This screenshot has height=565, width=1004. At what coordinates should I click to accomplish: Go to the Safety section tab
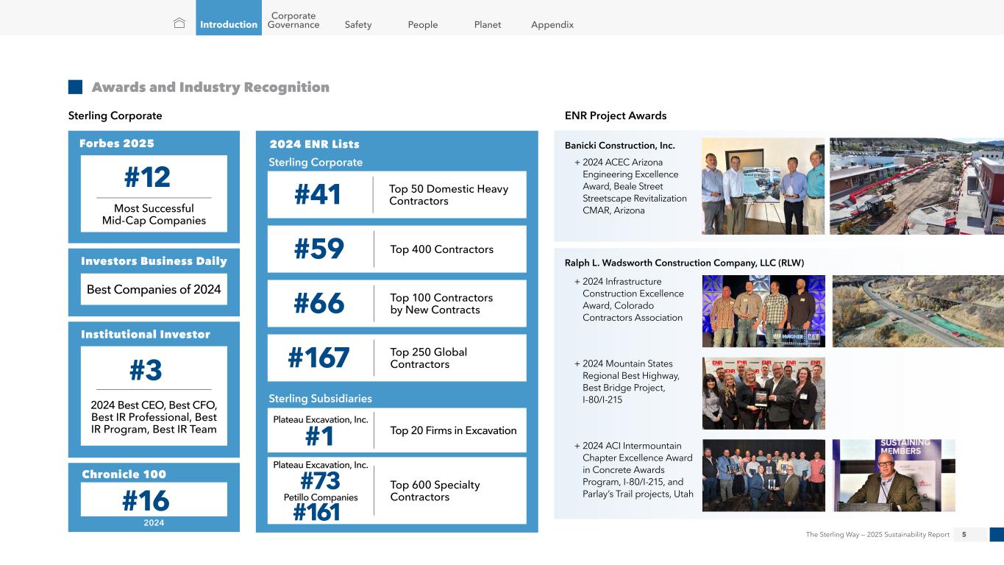(x=358, y=24)
